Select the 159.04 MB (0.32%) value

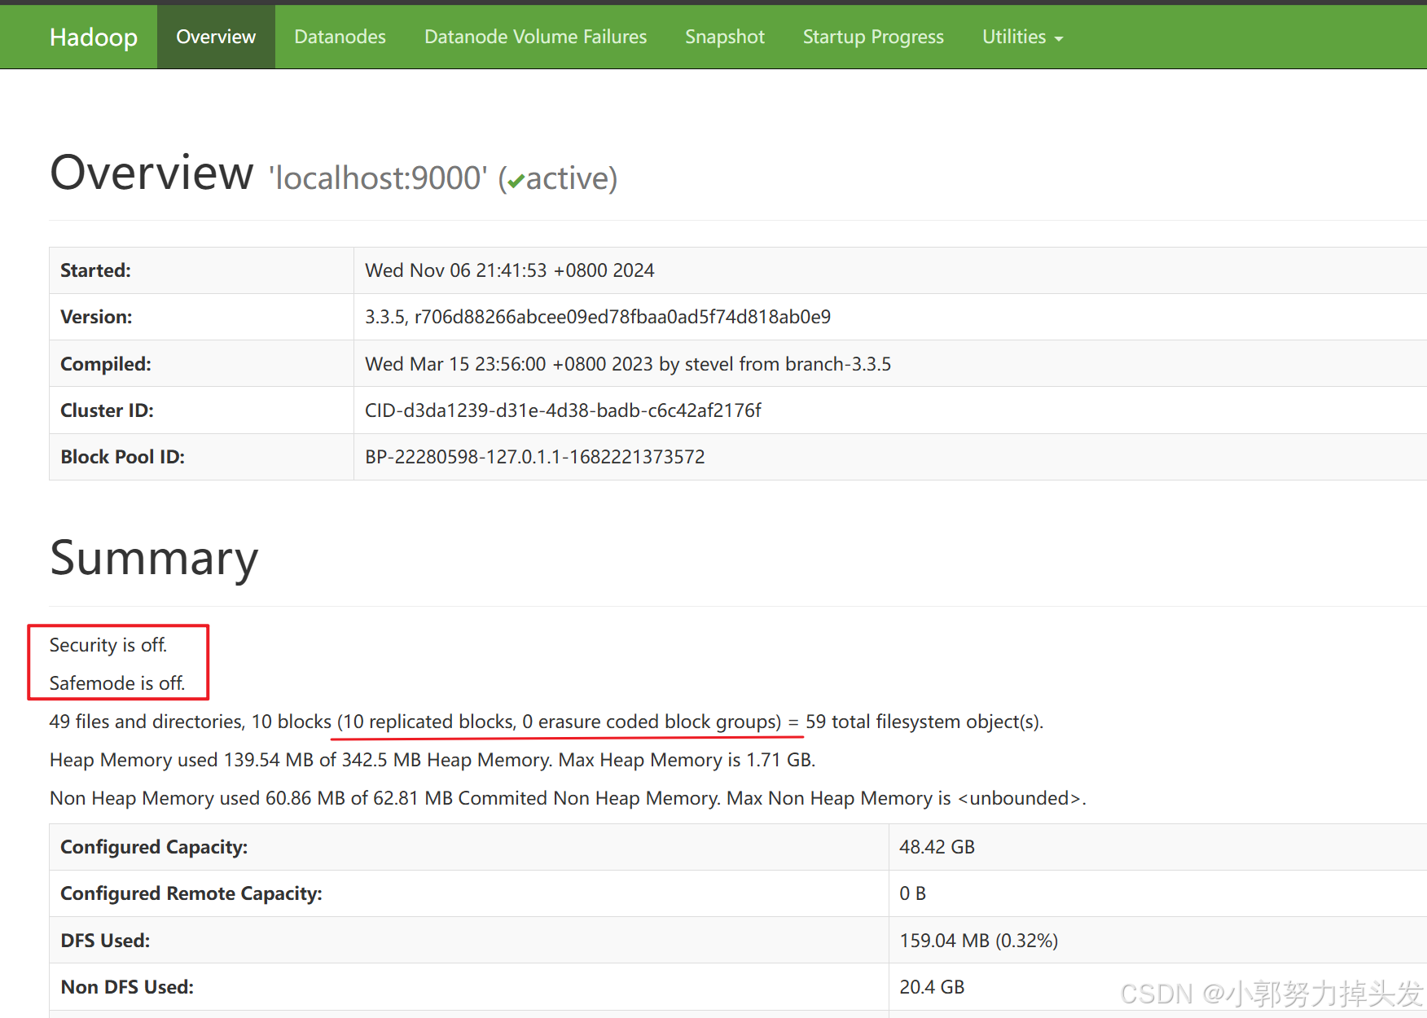point(978,941)
